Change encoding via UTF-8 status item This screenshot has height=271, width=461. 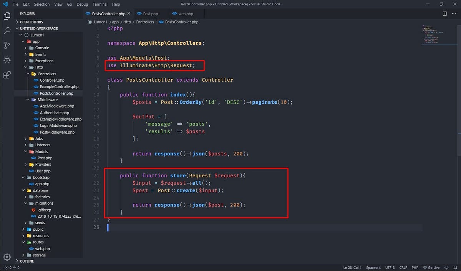tap(390, 268)
